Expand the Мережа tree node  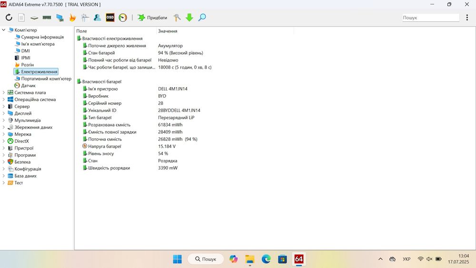point(4,134)
